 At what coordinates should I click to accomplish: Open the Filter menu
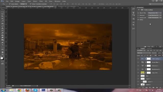[x=41, y=1]
